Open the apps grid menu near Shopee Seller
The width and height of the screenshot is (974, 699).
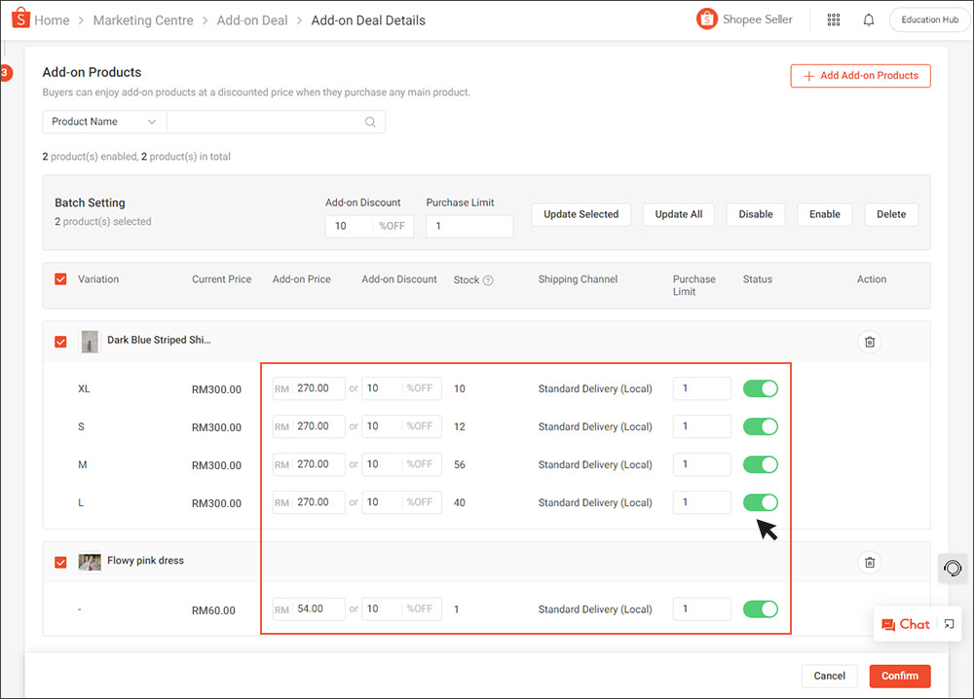click(834, 19)
